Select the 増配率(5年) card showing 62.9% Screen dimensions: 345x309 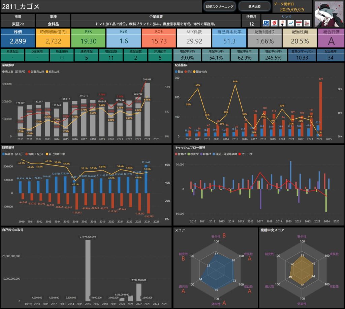click(x=245, y=55)
